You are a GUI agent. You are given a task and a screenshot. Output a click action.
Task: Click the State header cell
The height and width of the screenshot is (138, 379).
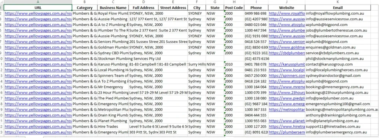215,8
